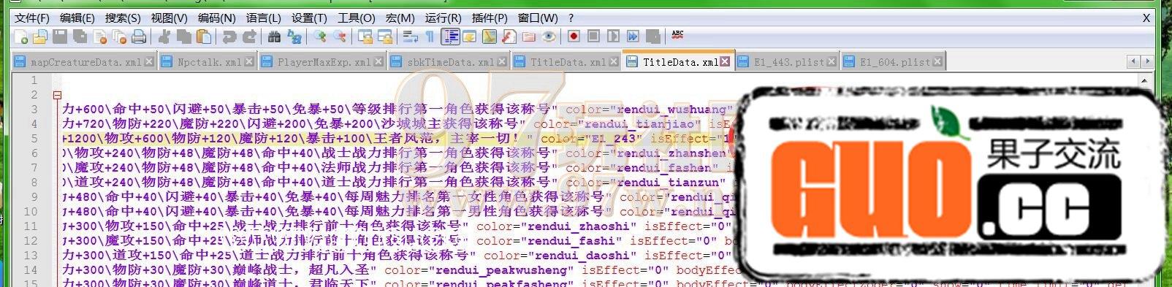Close the PlayerMaxExp.xml tab

(x=378, y=62)
